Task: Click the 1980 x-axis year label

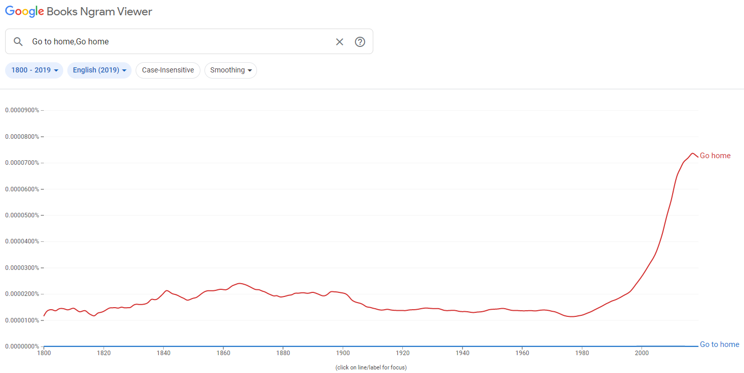Action: (x=582, y=353)
